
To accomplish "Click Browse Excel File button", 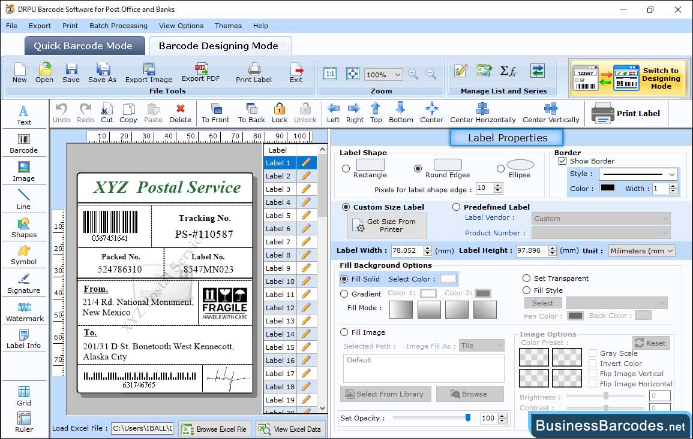I will [x=215, y=429].
